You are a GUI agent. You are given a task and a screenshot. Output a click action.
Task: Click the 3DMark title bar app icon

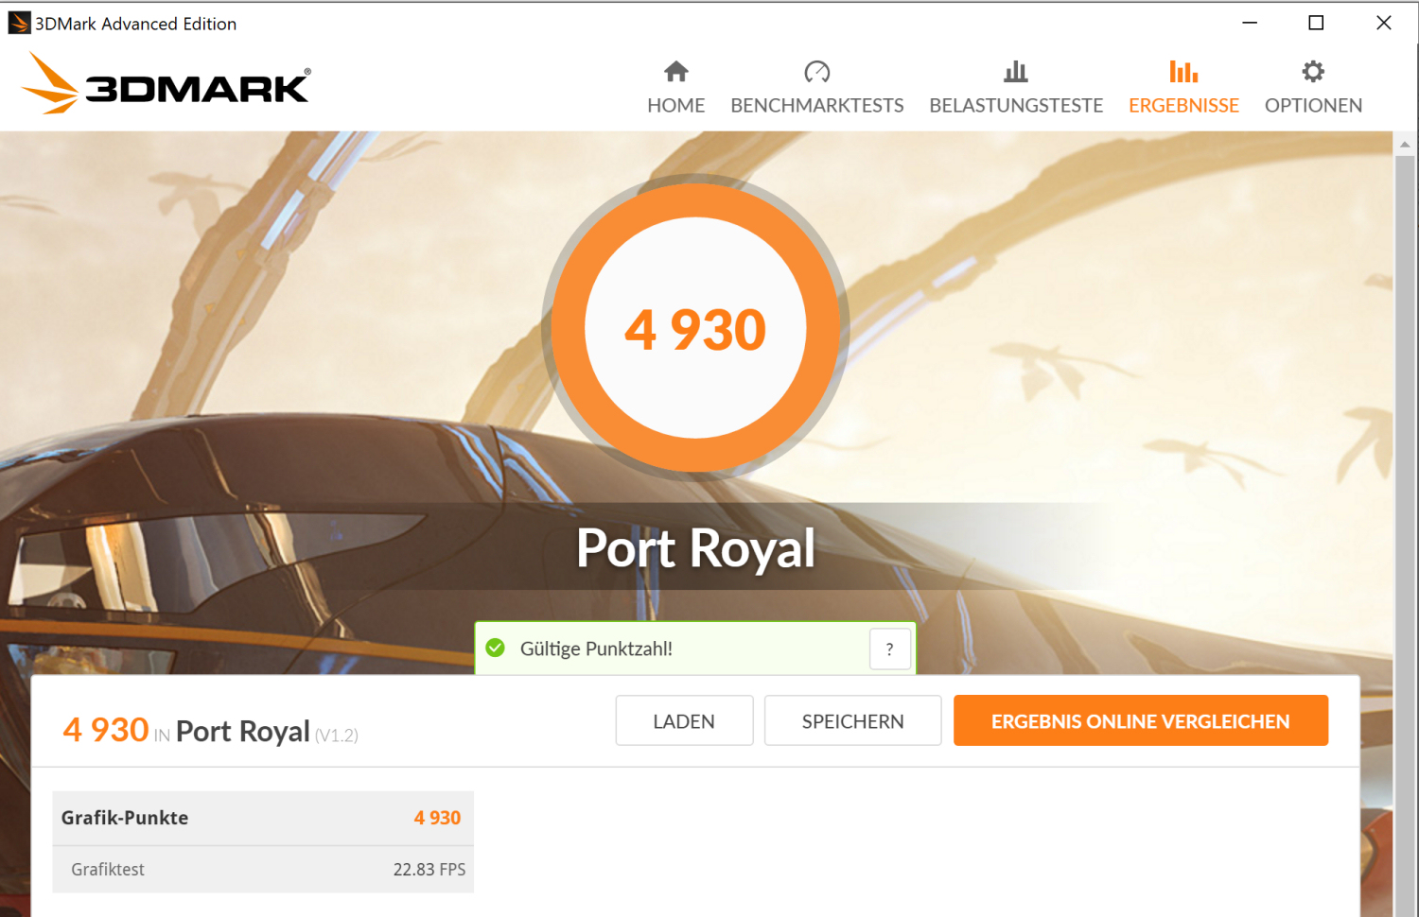19,23
